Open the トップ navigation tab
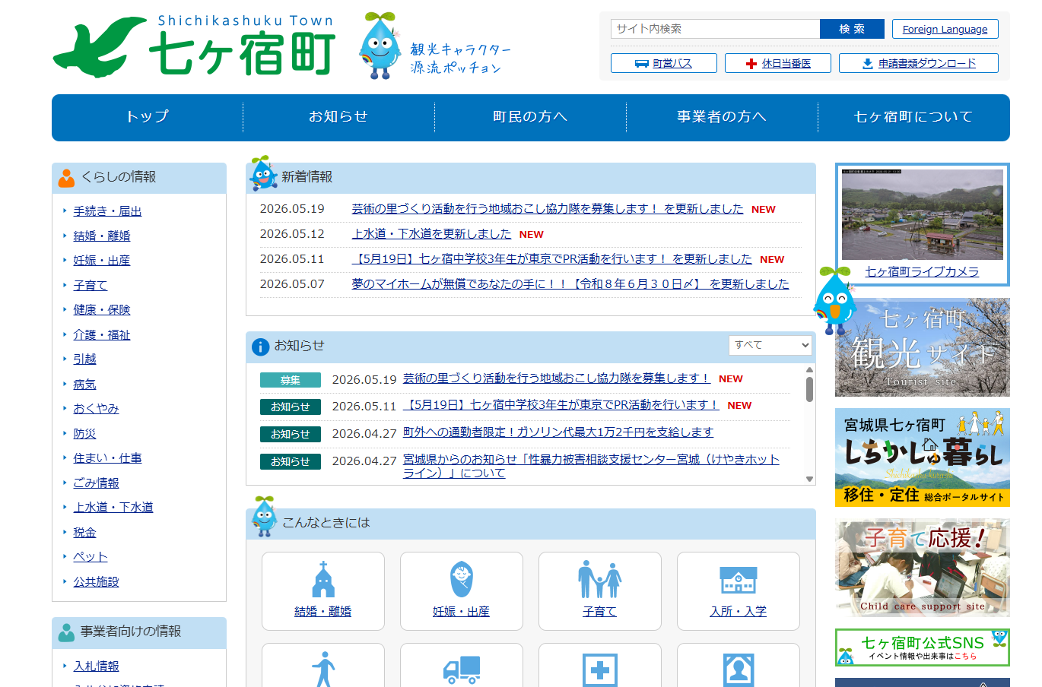This screenshot has width=1042, height=687. [148, 117]
